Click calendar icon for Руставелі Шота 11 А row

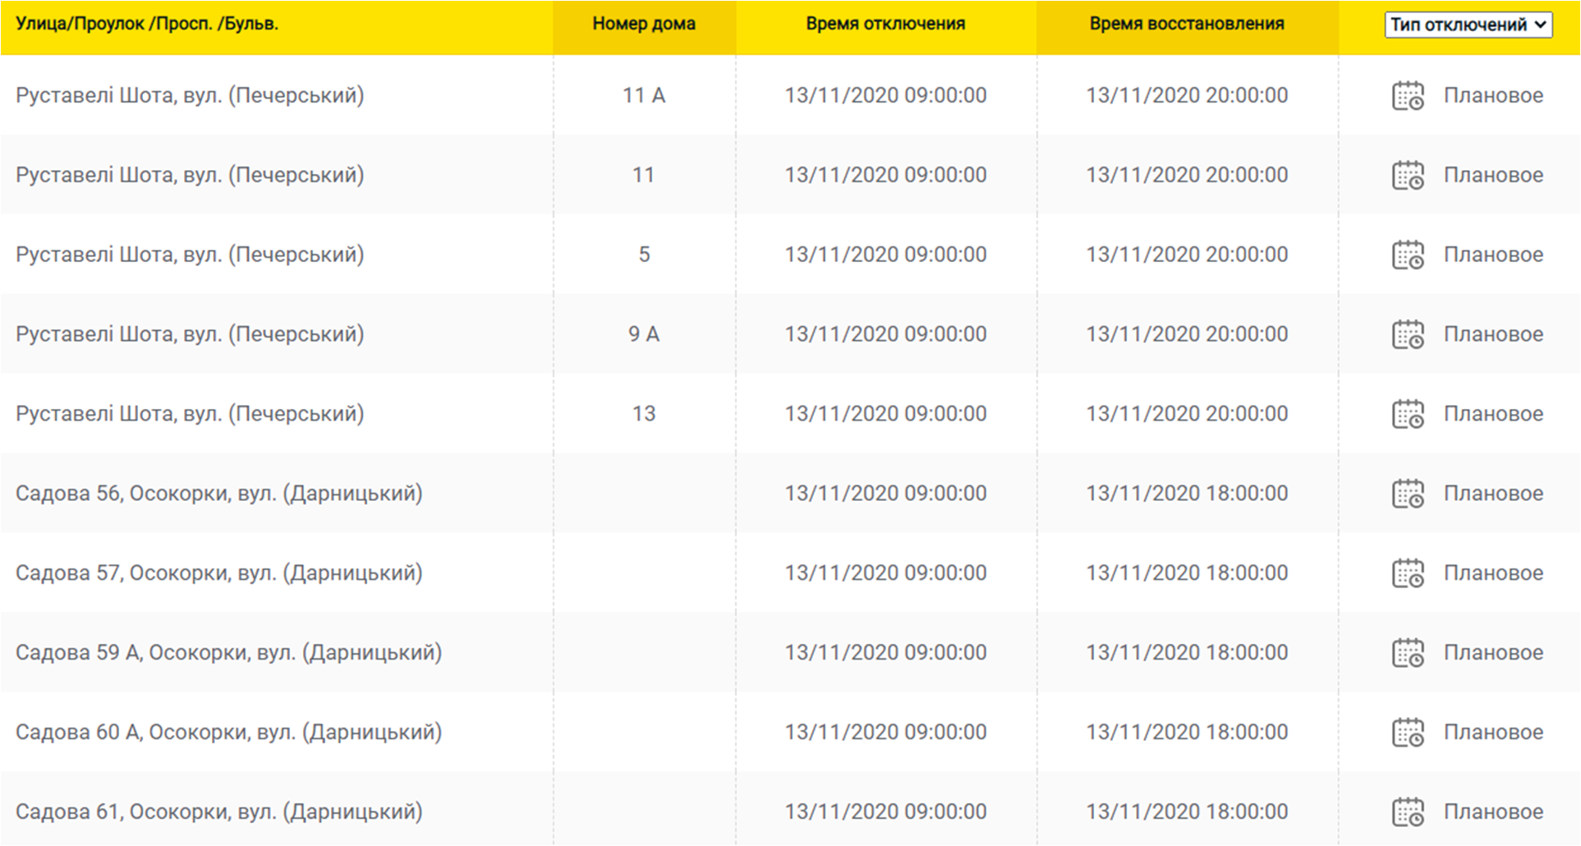tap(1408, 96)
